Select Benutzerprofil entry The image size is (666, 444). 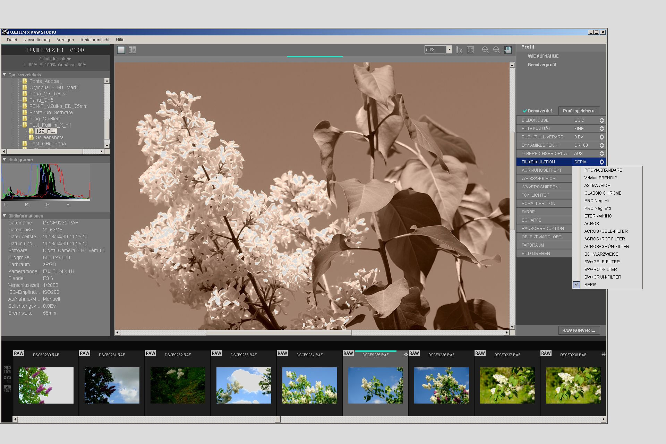pyautogui.click(x=542, y=65)
